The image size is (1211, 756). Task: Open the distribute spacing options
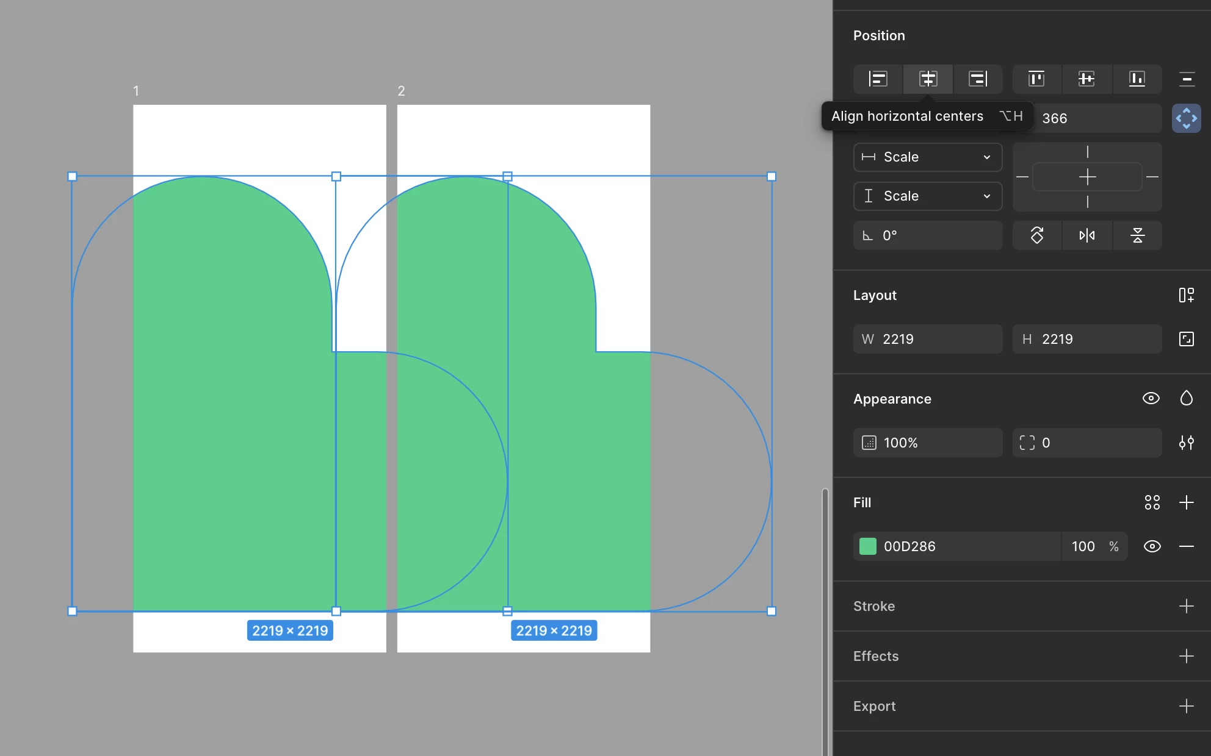(1187, 79)
